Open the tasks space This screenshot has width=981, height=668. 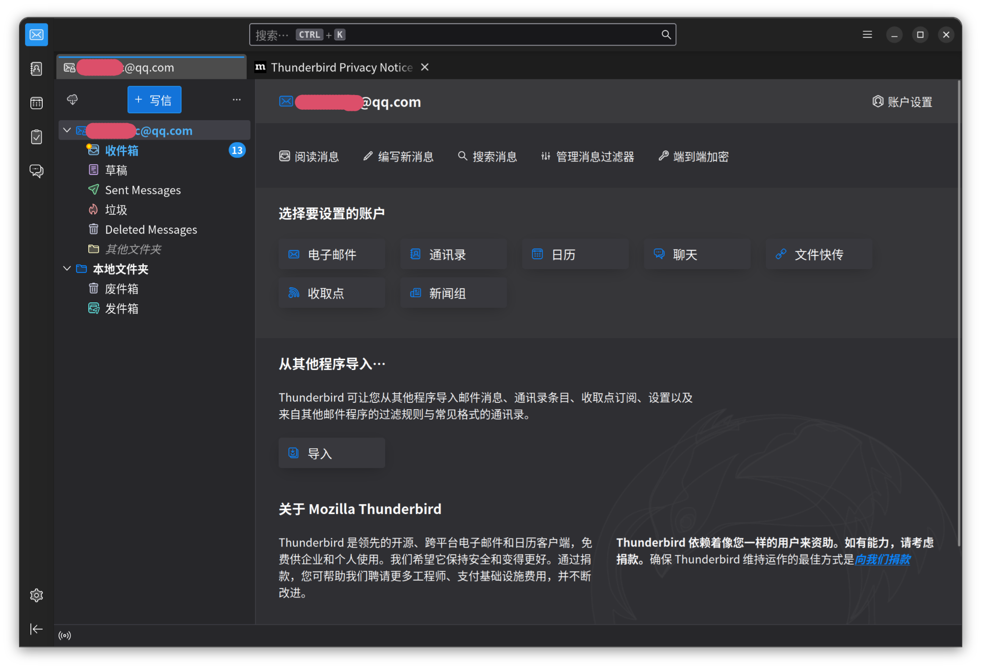36,137
